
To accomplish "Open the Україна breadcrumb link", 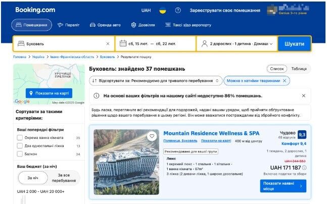I will coord(38,57).
